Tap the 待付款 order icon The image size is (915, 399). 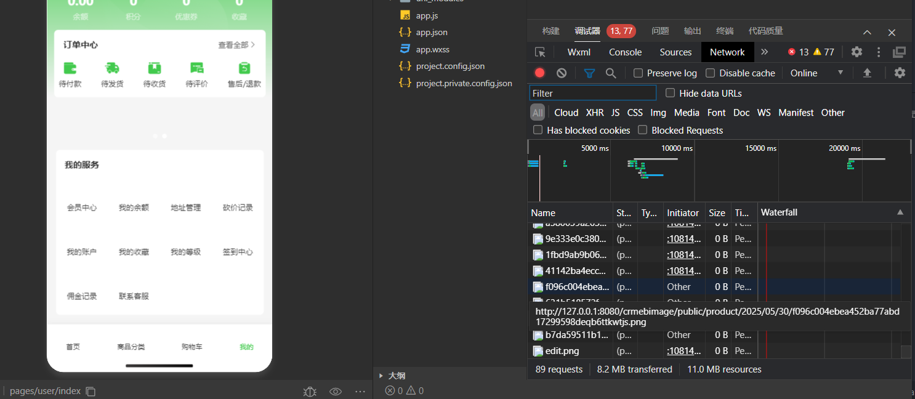pos(70,68)
